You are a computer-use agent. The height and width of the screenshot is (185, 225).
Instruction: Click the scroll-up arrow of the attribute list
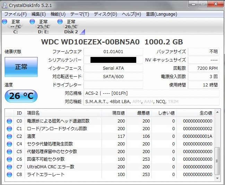pyautogui.click(x=217, y=112)
